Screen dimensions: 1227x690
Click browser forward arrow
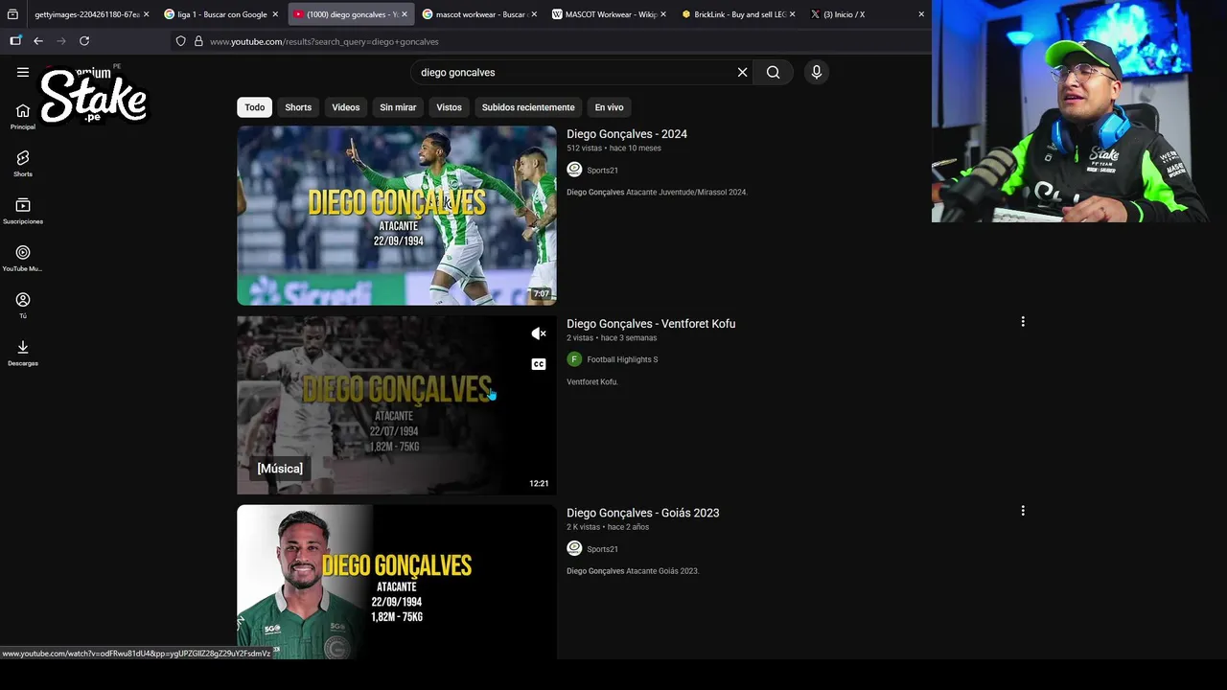[x=61, y=41]
